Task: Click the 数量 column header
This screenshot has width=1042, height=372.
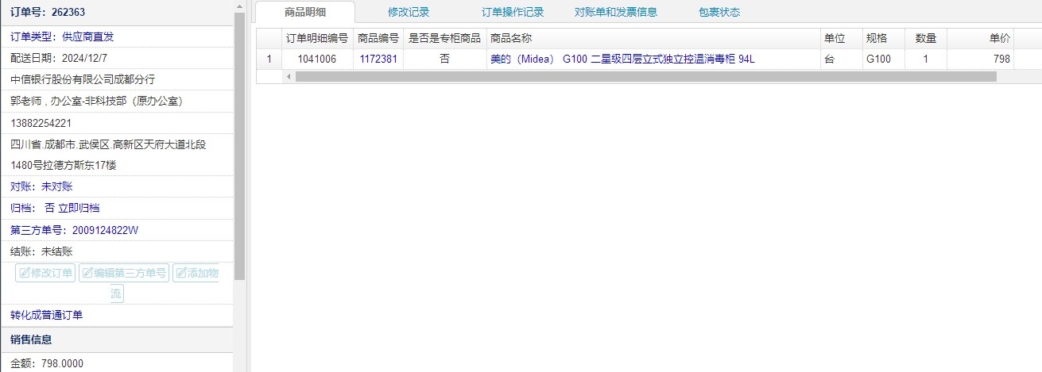Action: tap(925, 38)
